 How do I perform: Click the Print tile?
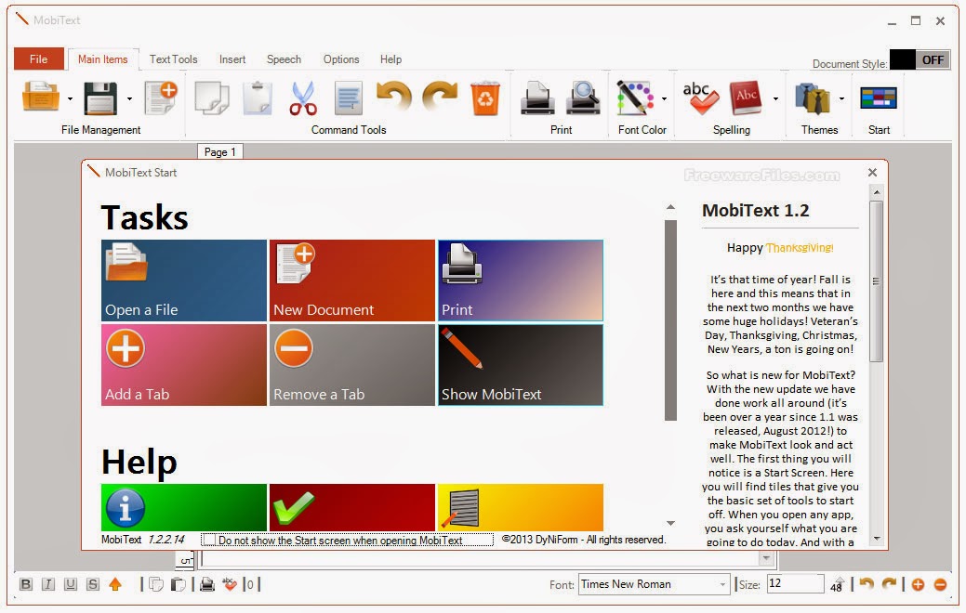click(521, 280)
